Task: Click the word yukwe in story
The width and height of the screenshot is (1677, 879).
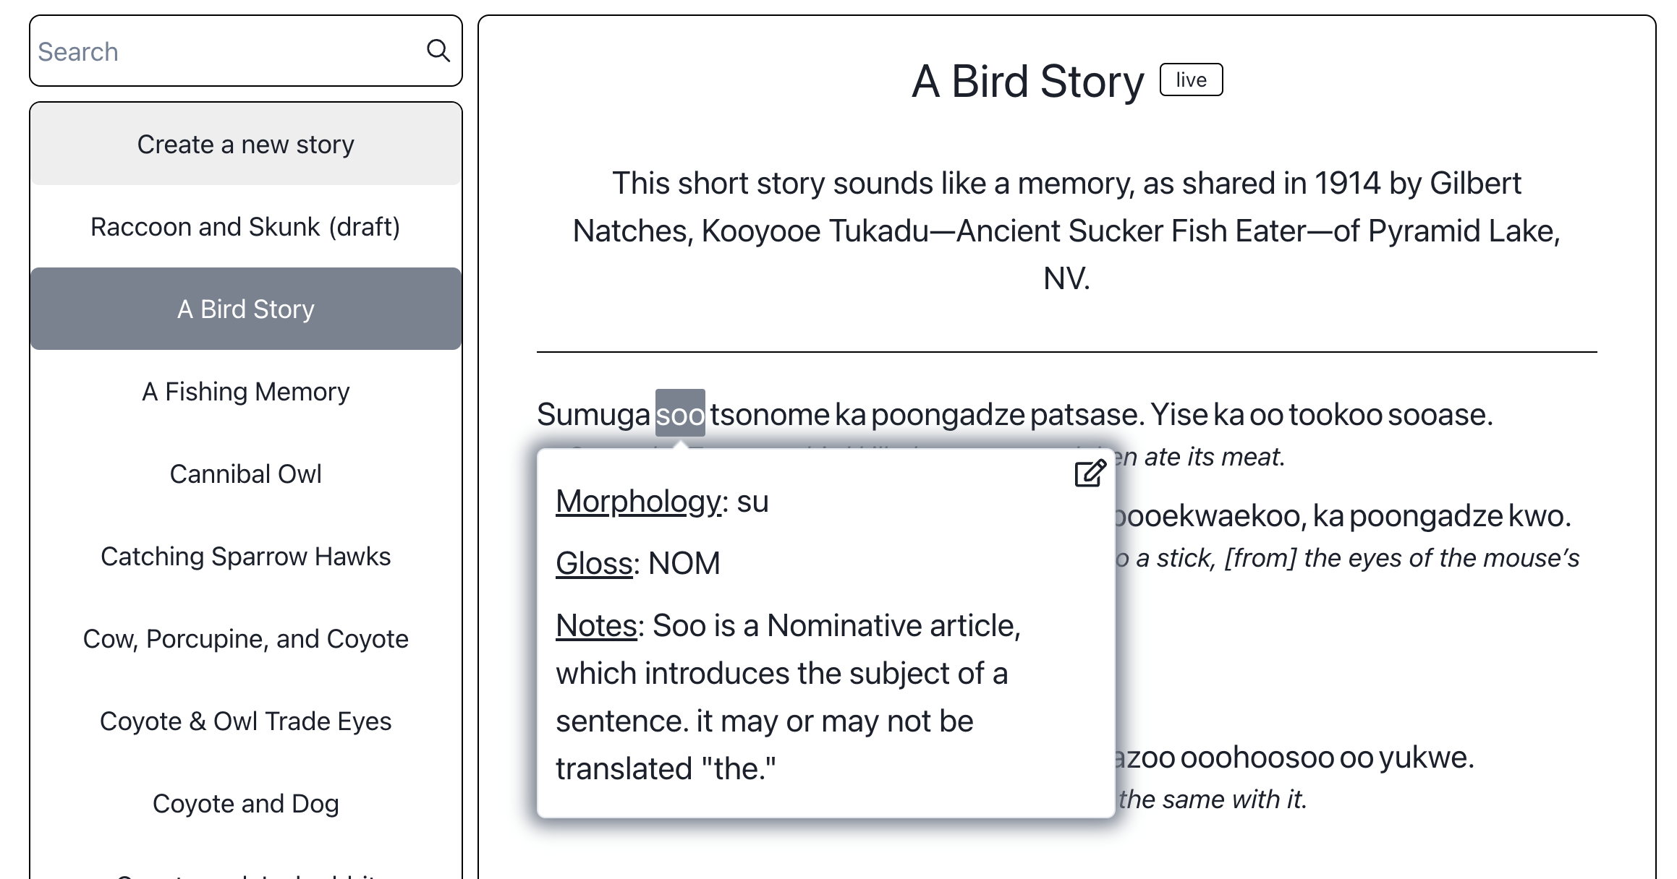Action: (1425, 757)
